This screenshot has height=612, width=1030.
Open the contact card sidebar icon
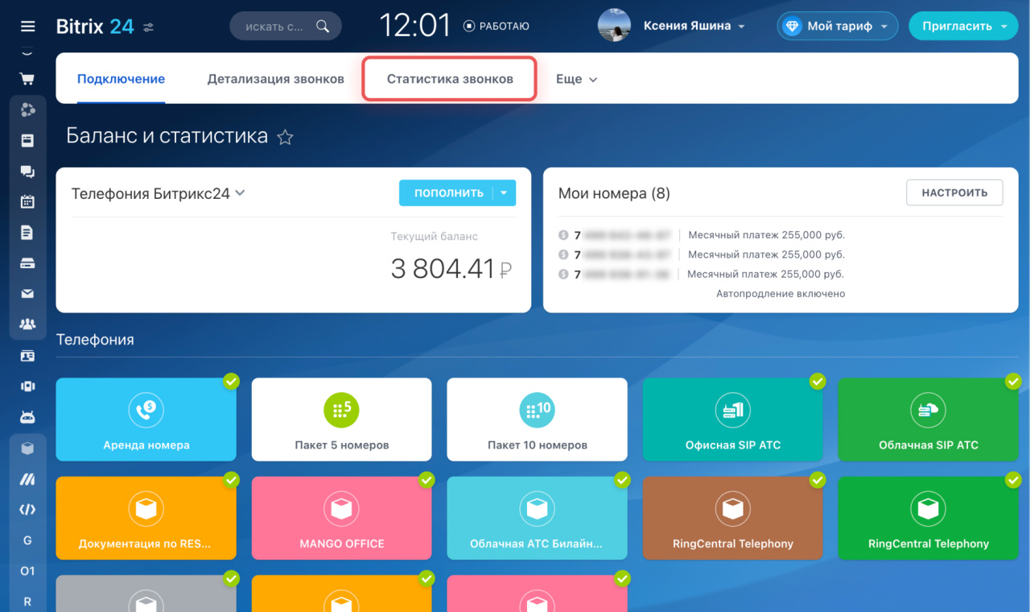pos(27,355)
